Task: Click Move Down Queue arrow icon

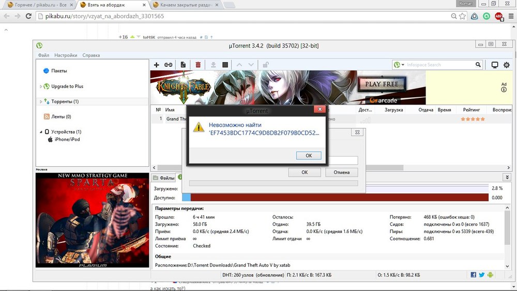Action: click(x=251, y=65)
